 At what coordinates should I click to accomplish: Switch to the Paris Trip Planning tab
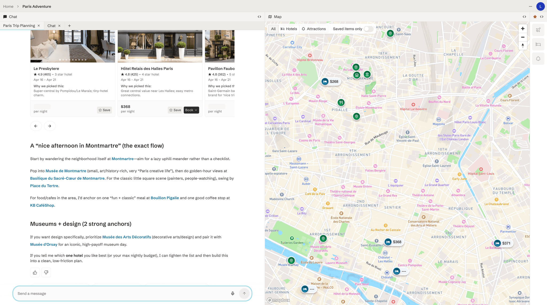tap(19, 26)
